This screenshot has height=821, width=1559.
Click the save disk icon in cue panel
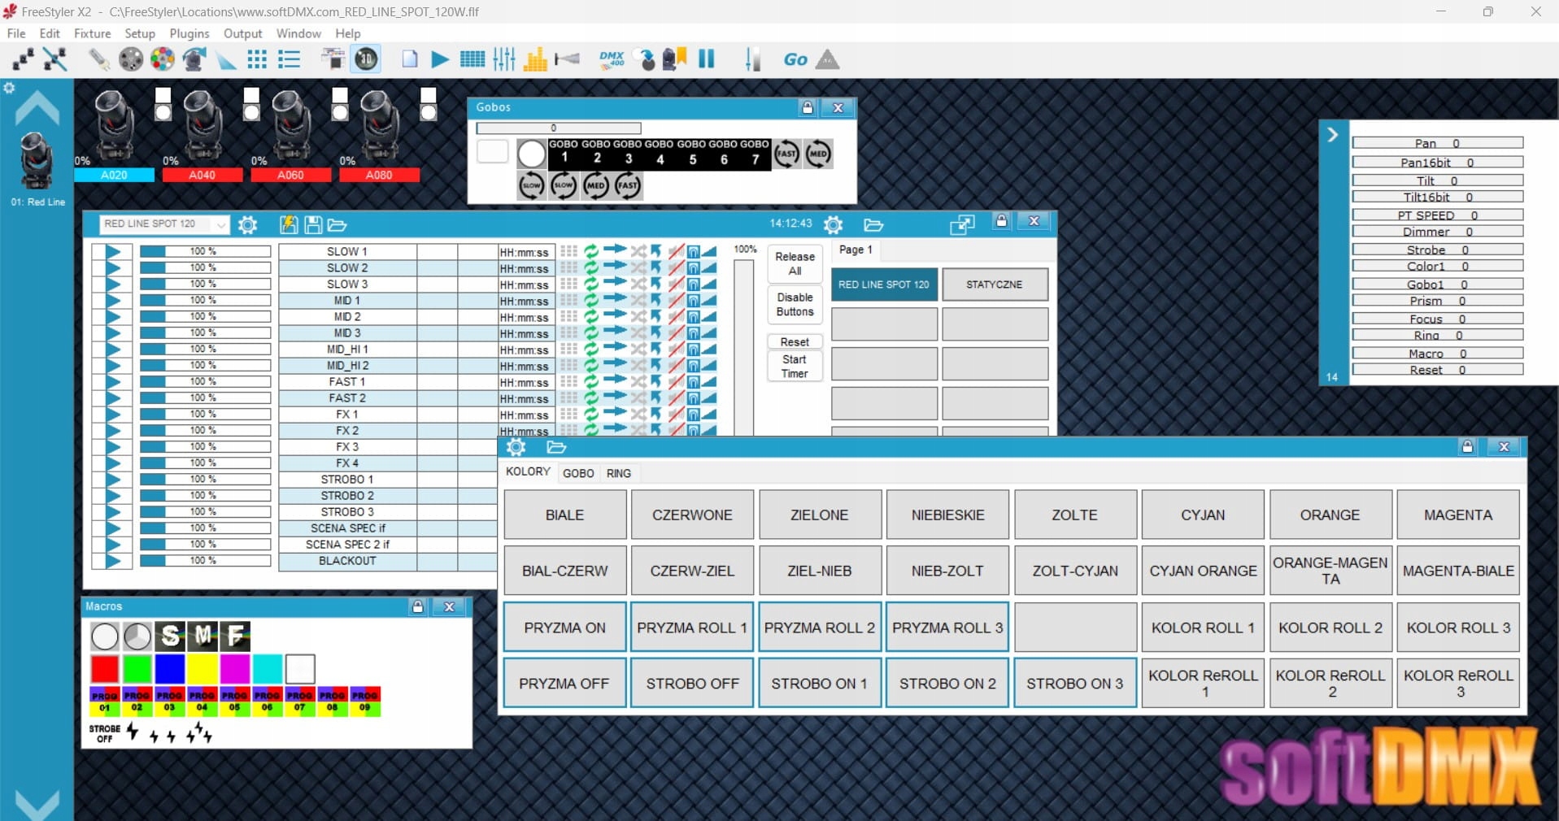312,225
